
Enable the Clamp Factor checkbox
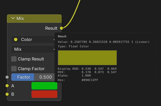tap(14, 69)
